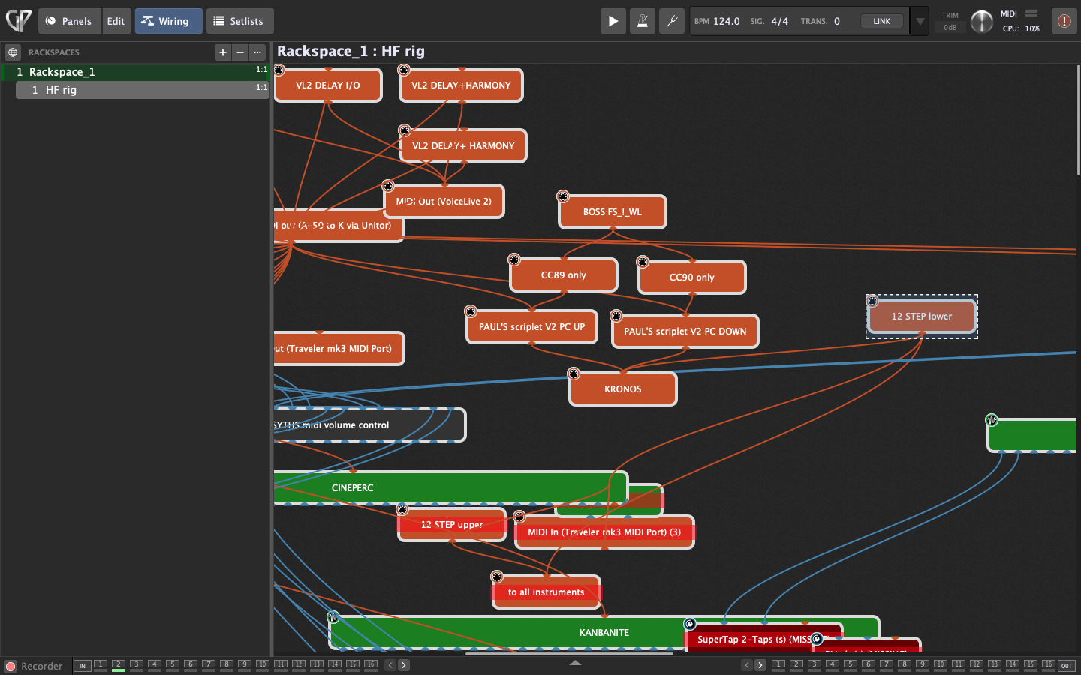Select the CC89 only block
1081x675 pixels.
(564, 275)
